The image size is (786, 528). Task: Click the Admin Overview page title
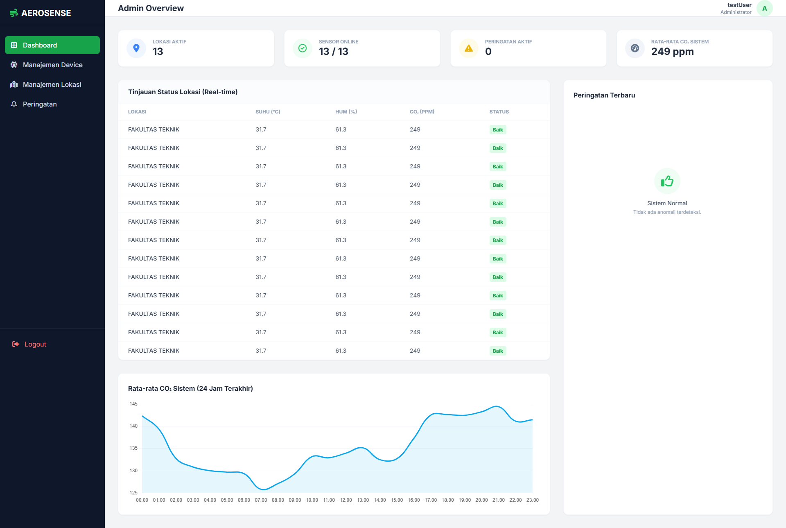[x=151, y=8]
